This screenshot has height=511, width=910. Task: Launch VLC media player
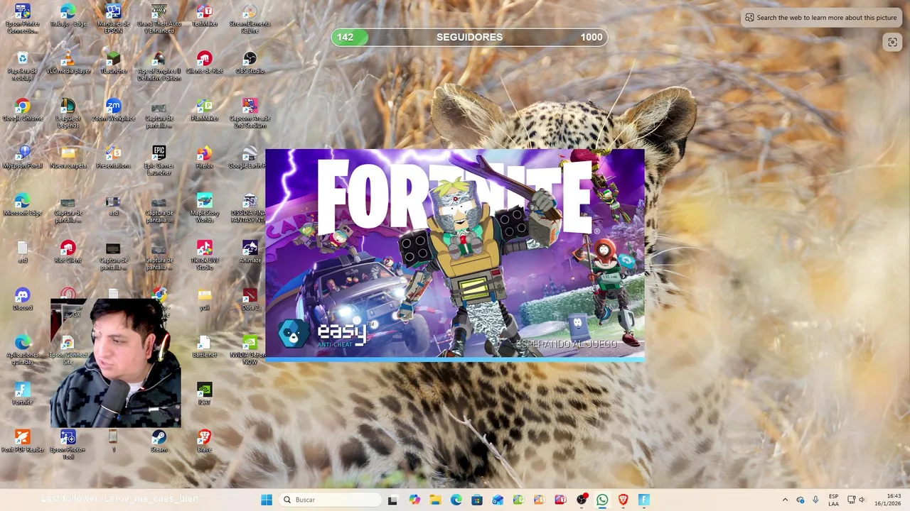[x=68, y=64]
